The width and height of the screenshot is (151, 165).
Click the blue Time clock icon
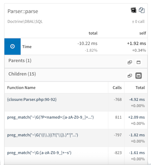point(12,46)
